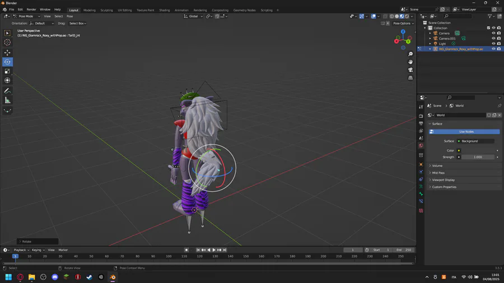Open the Object Data armature properties tab

tap(421, 186)
